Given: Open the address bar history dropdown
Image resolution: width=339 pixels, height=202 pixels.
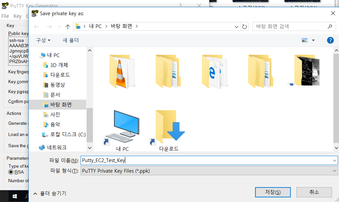Looking at the screenshot, I should tap(236, 27).
